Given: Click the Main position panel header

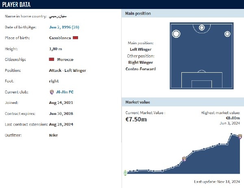Looking at the screenshot, I should coord(137,14).
